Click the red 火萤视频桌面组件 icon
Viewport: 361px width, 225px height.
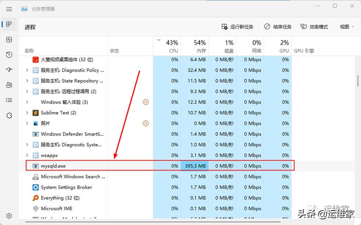[35, 60]
